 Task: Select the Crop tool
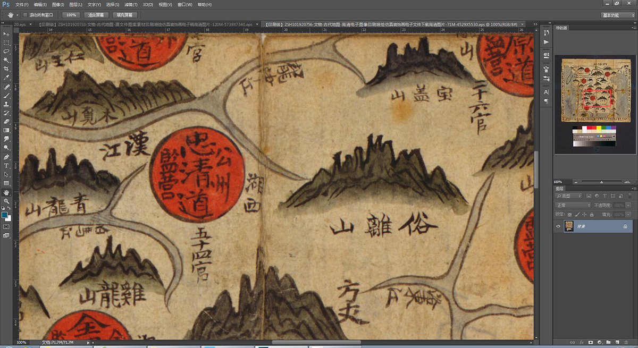[6, 69]
